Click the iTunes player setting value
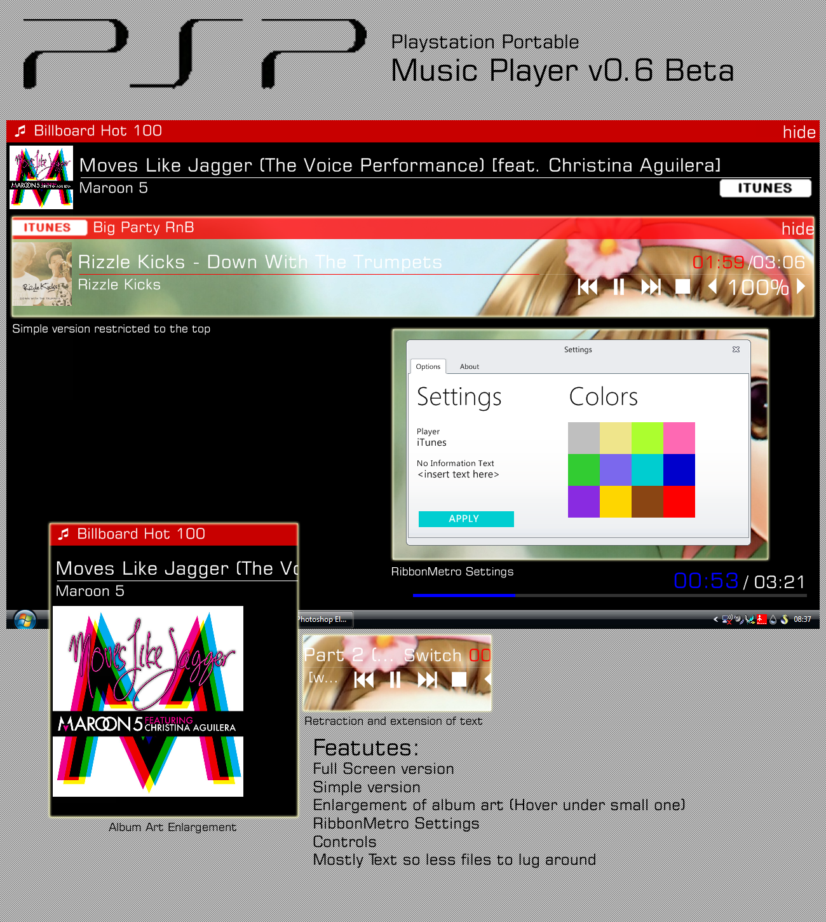The image size is (826, 922). 431,443
